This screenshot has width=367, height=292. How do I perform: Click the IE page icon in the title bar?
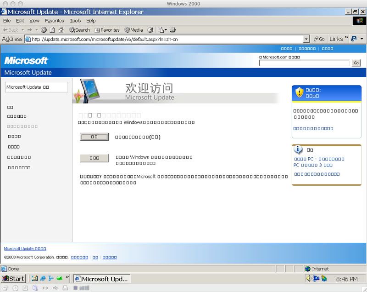tap(4, 12)
